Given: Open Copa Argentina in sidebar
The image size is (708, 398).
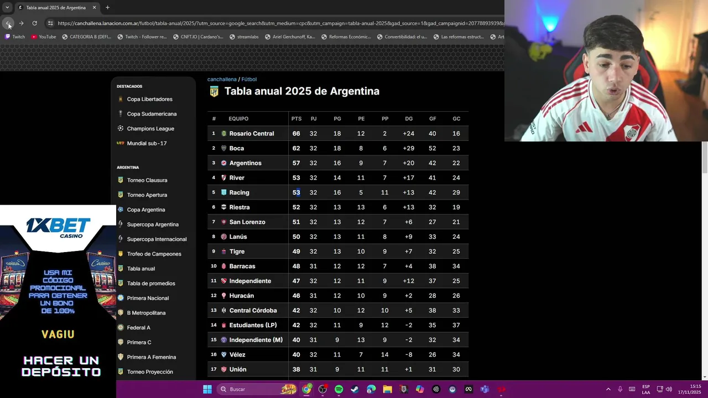Looking at the screenshot, I should (x=146, y=210).
